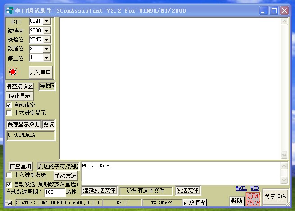Disable 自动发送 auto send checkbox
The width and height of the screenshot is (295, 211).
click(x=9, y=184)
